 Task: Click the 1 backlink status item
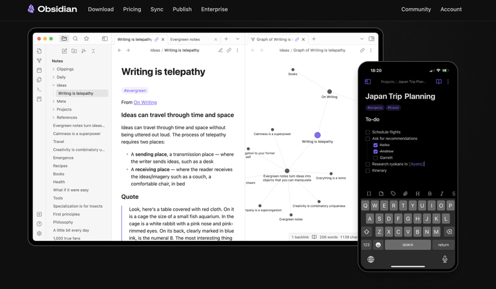300,237
